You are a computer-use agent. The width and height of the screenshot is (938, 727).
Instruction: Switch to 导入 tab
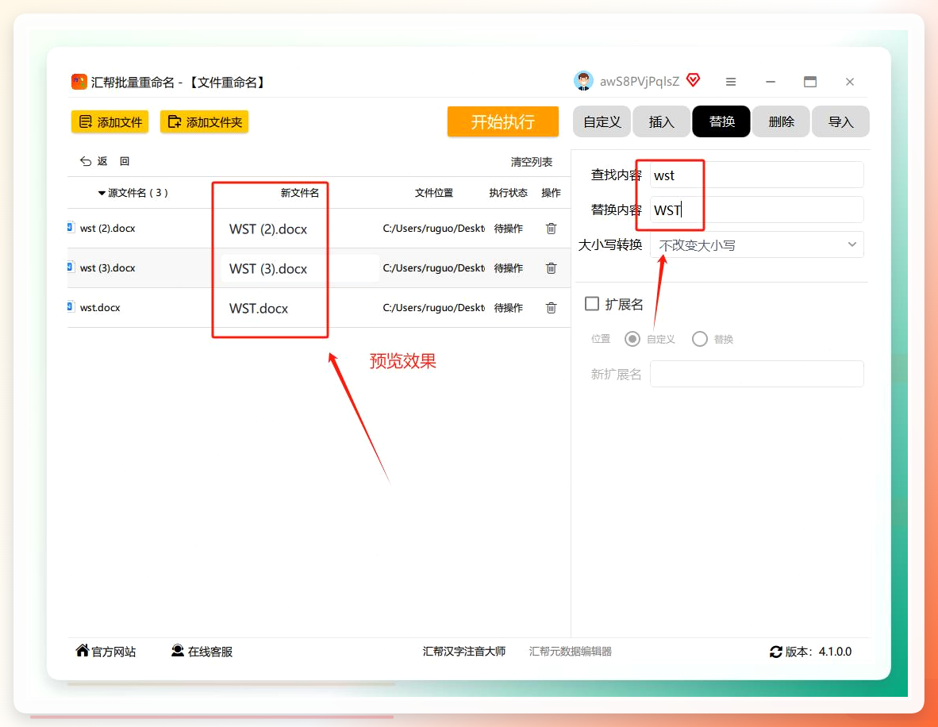840,121
